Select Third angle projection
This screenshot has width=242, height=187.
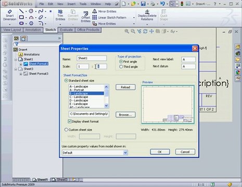[x=121, y=66]
